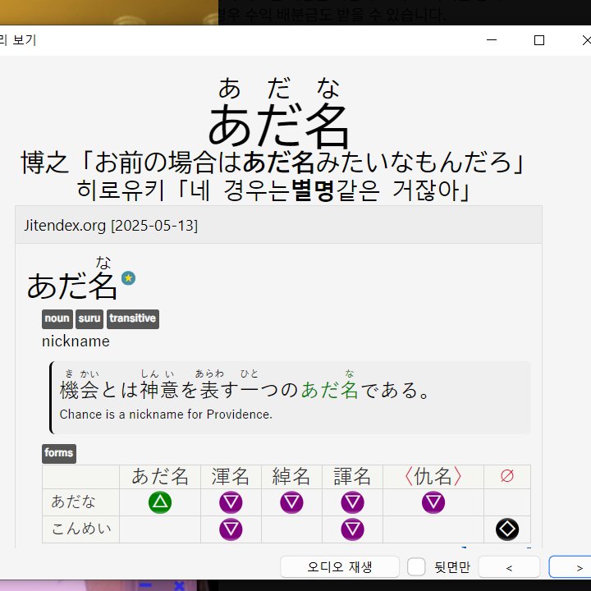Click the black diamond icon in こんめい row
This screenshot has height=591, width=591.
point(507,529)
